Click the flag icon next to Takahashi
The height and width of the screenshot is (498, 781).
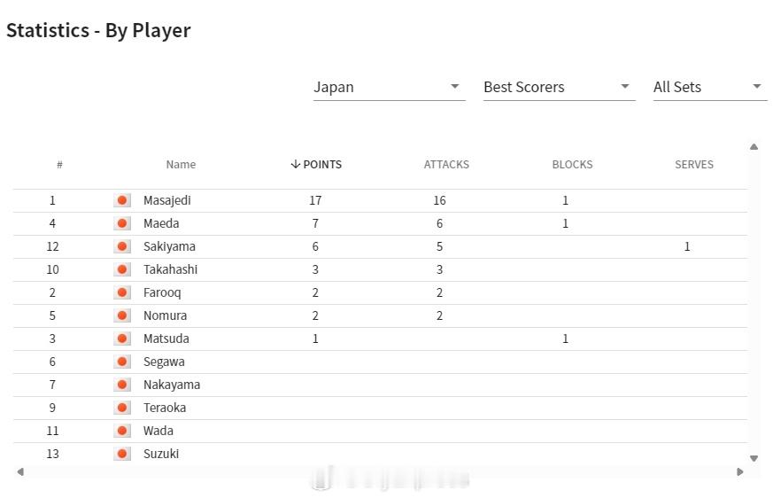(122, 269)
